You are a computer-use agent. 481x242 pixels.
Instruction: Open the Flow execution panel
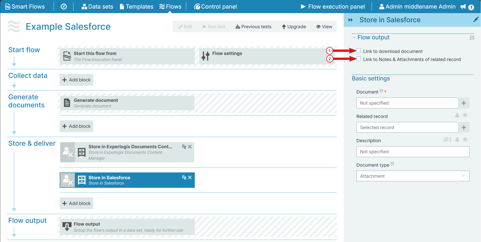pos(333,7)
